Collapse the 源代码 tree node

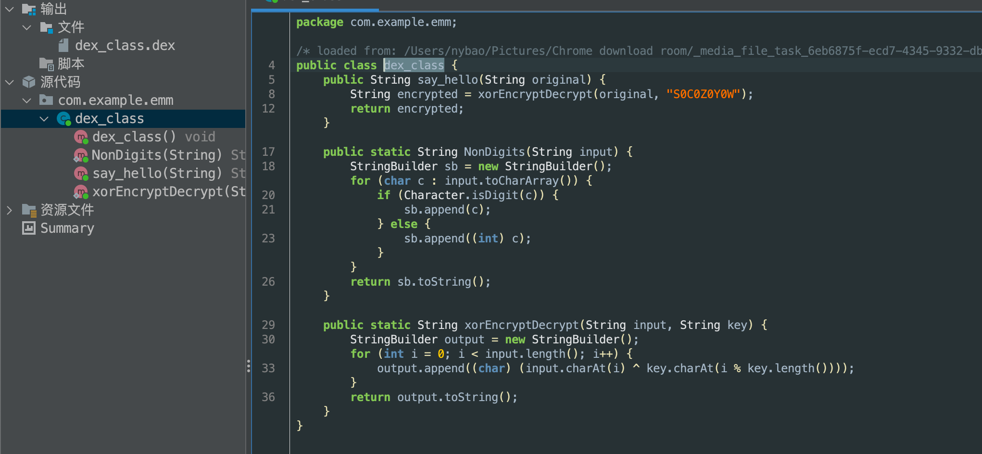(x=9, y=82)
